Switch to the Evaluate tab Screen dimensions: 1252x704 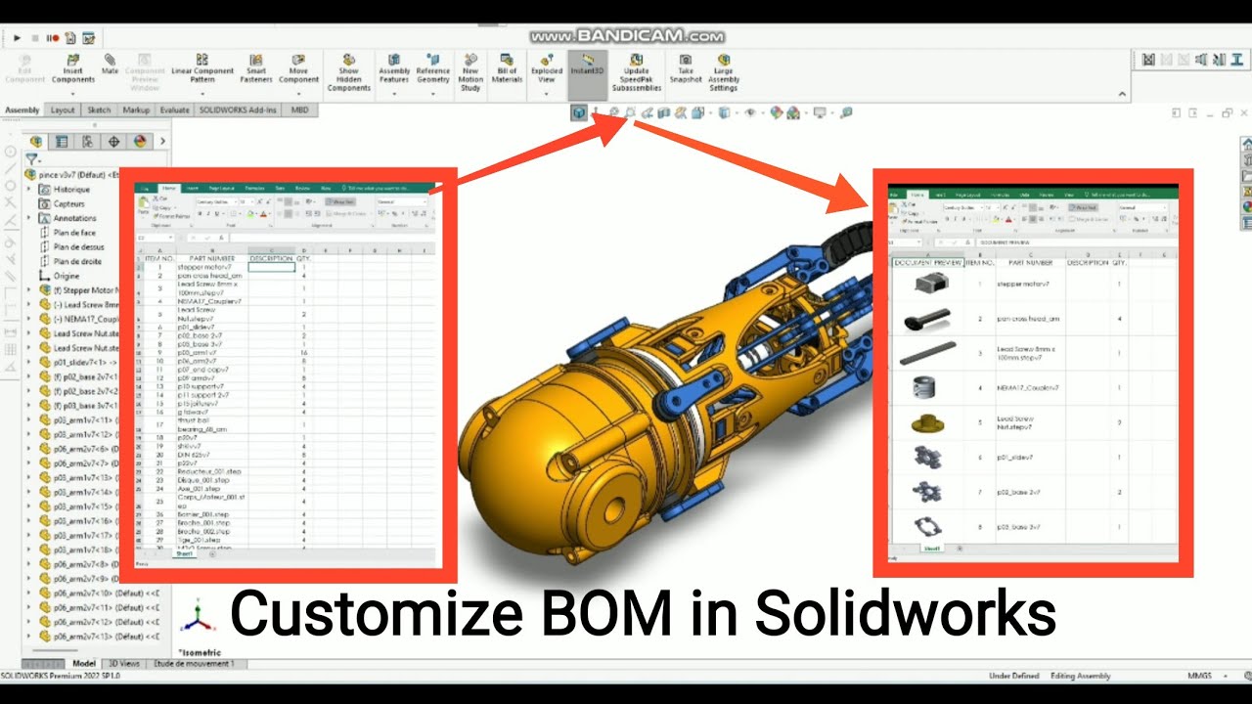click(x=174, y=110)
